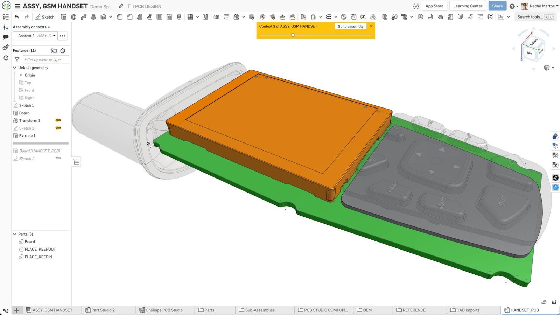Select the Sweep tool icon
The image size is (560, 315).
[84, 17]
